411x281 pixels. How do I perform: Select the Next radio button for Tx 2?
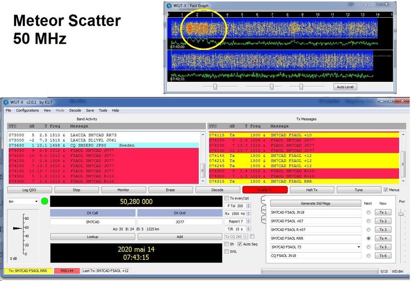(368, 221)
